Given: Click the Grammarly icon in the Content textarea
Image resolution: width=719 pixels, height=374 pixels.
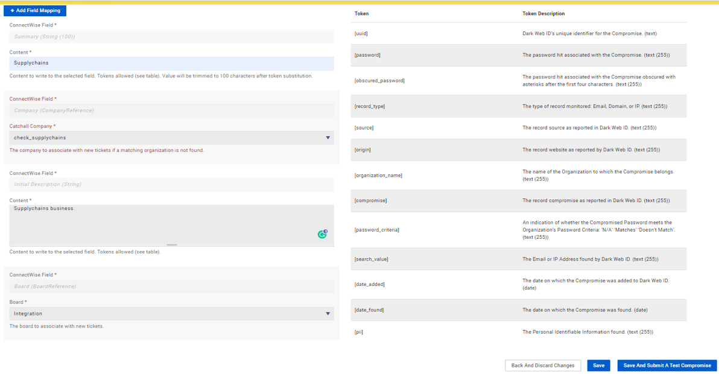Looking at the screenshot, I should (322, 234).
